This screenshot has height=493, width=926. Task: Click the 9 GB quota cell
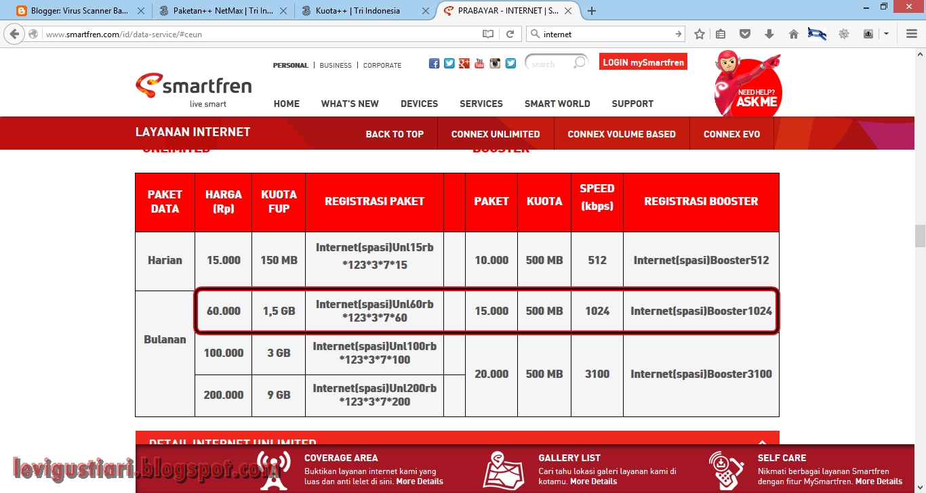279,395
